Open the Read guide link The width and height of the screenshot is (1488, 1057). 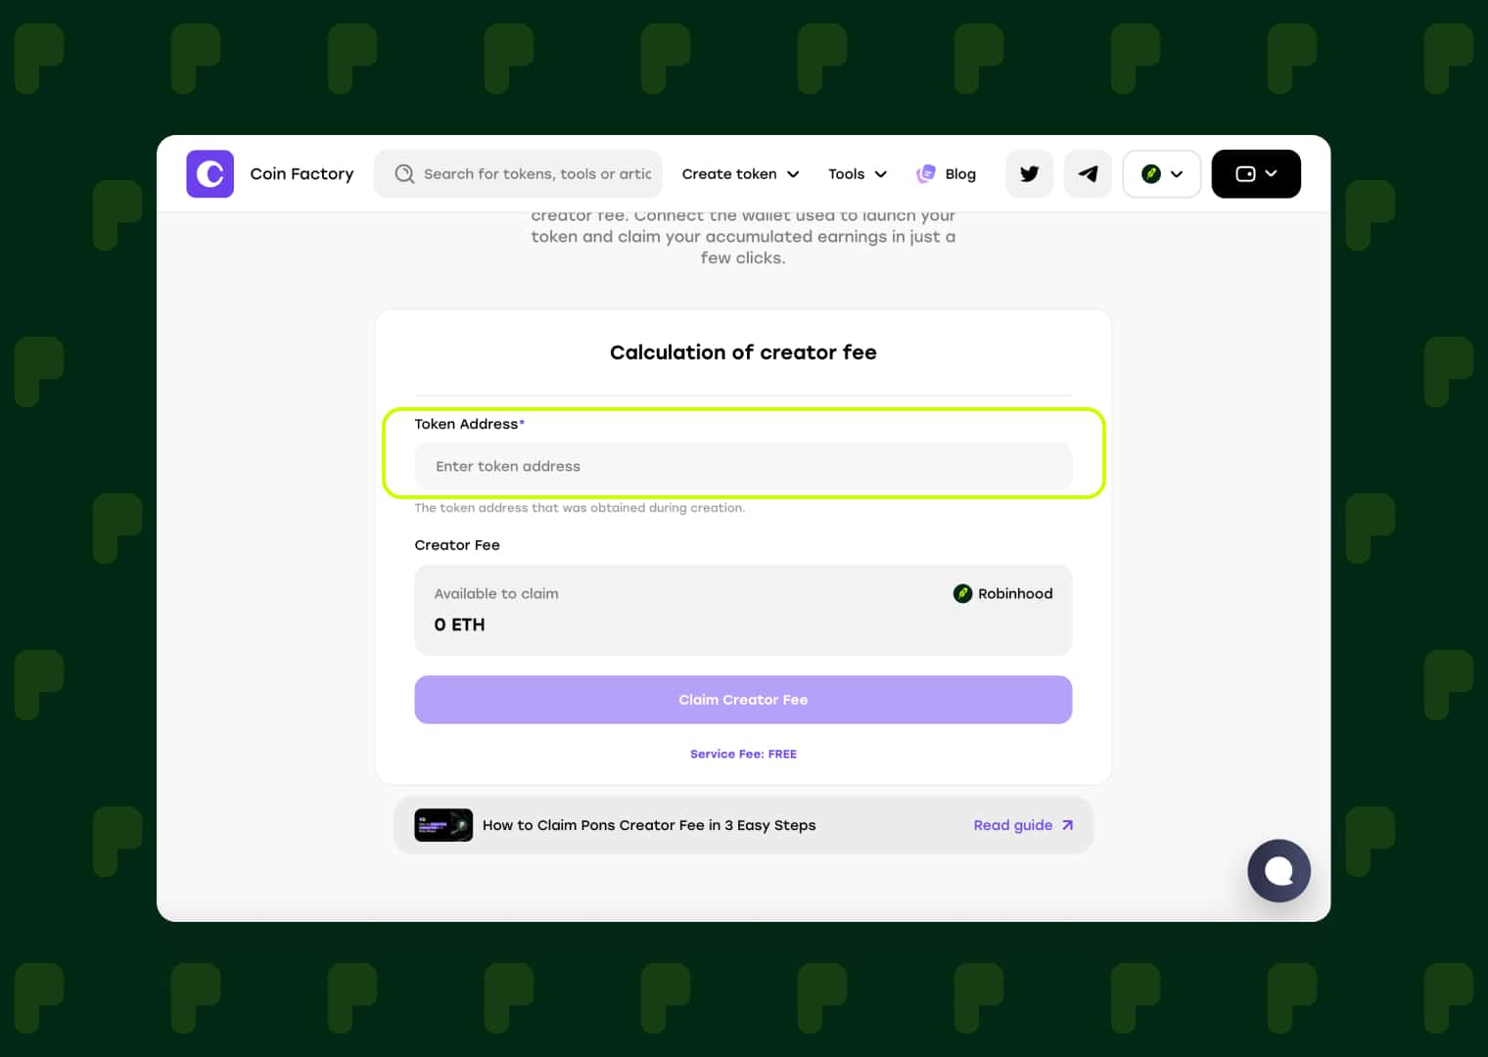click(1023, 825)
